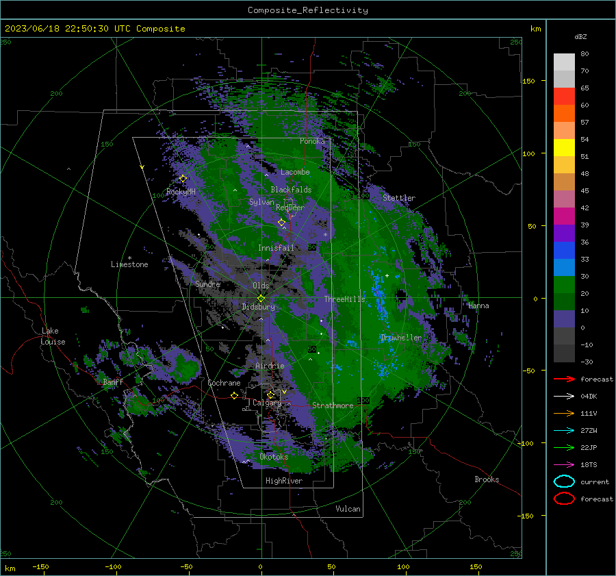
Task: Click the '-150' tick on the bottom axis
Action: point(40,566)
